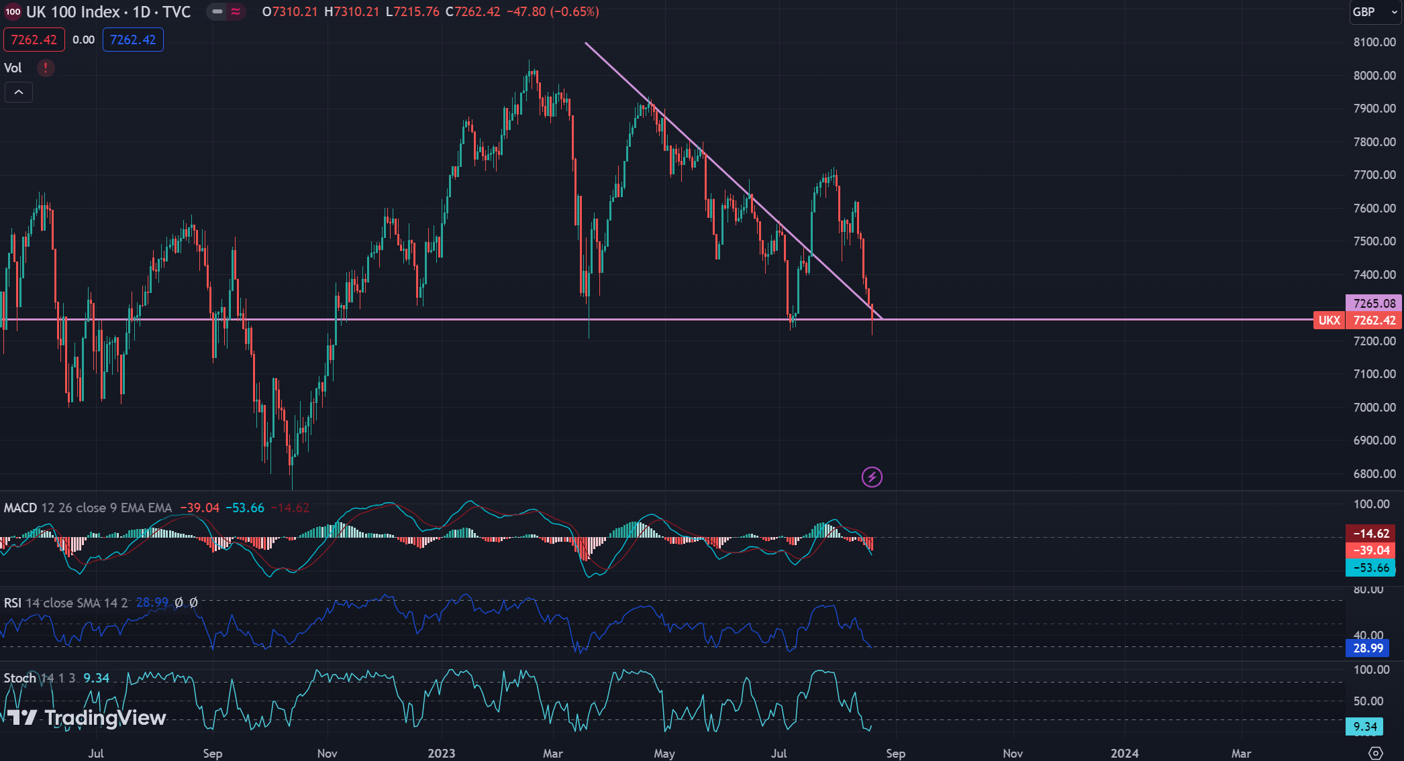Select the MACD indicator legend title
Viewport: 1404px width, 761px height.
[19, 508]
